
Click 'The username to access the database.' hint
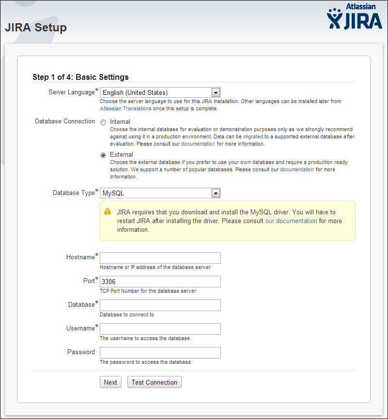(145, 338)
